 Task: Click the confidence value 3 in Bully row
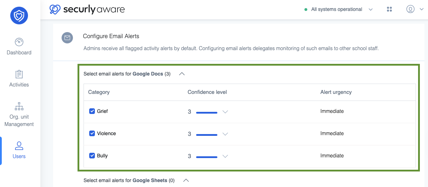click(189, 156)
